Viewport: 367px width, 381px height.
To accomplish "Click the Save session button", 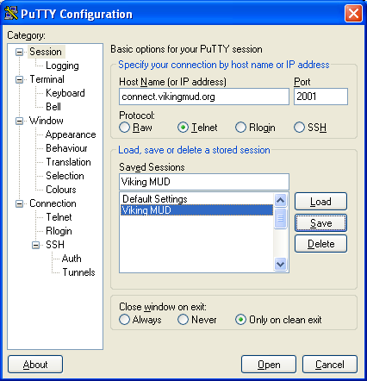I will (x=320, y=222).
